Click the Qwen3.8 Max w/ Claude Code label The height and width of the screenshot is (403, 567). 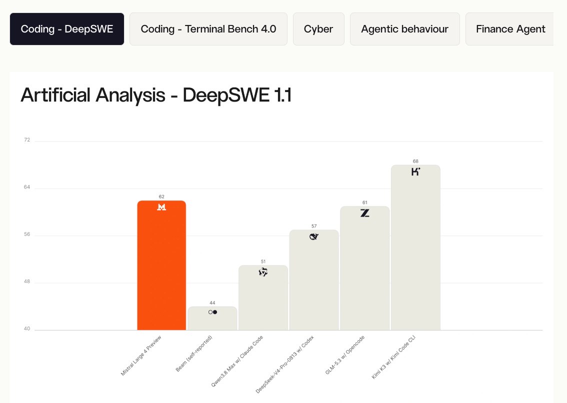[x=237, y=361]
